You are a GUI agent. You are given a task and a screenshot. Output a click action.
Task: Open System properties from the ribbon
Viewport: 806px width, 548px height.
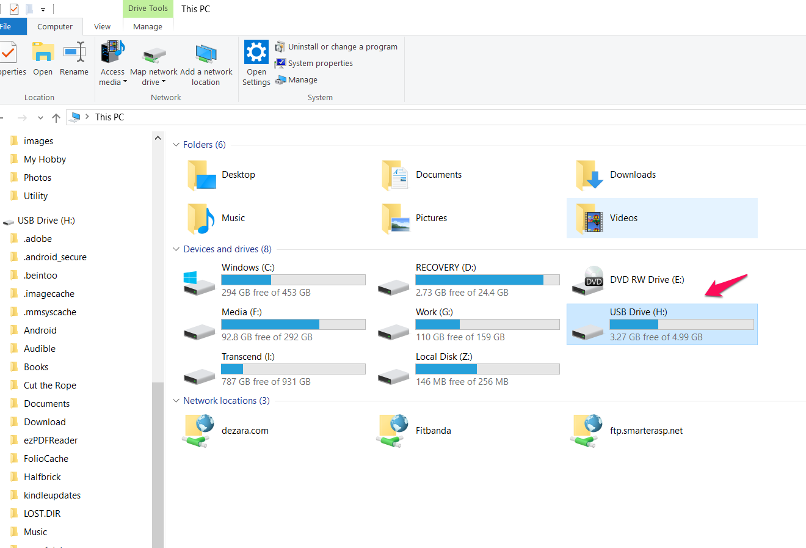tap(314, 64)
